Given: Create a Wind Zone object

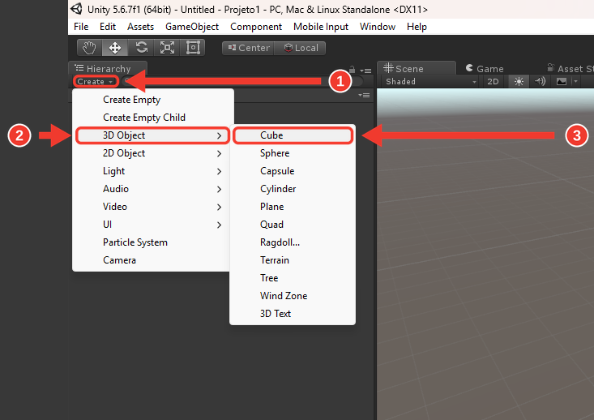Looking at the screenshot, I should (x=293, y=296).
